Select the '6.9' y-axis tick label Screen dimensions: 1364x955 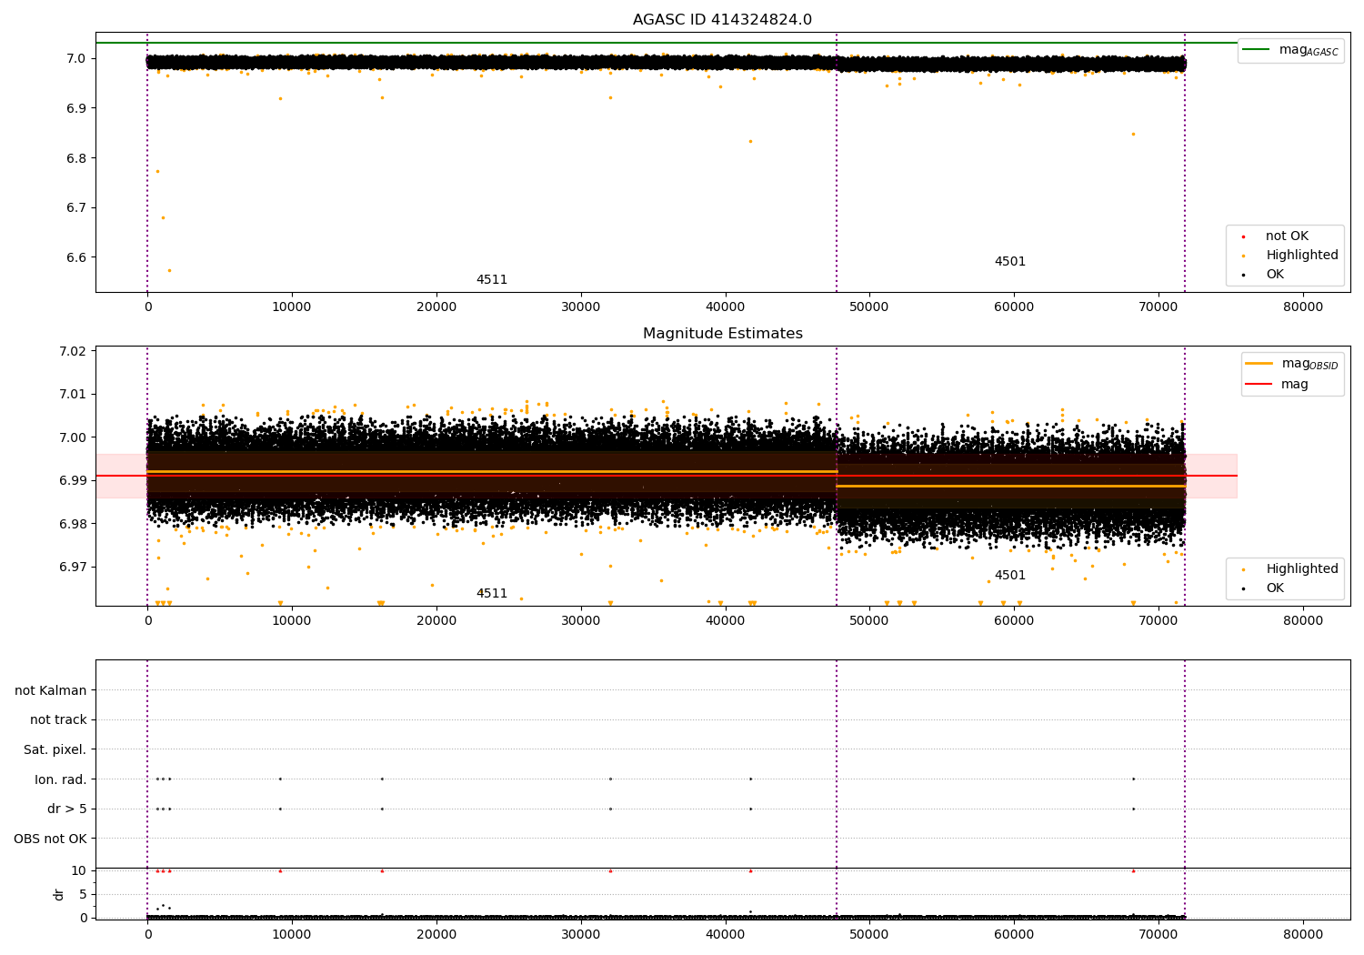(76, 108)
